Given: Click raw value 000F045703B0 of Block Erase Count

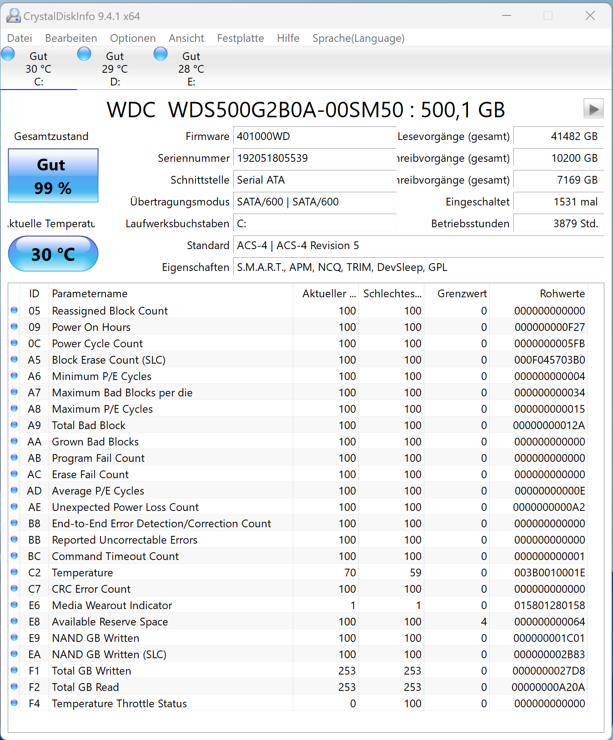Looking at the screenshot, I should click(x=550, y=360).
